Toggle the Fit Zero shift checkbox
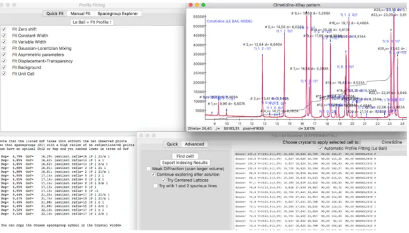Image resolution: width=409 pixels, height=233 pixels. pyautogui.click(x=4, y=29)
